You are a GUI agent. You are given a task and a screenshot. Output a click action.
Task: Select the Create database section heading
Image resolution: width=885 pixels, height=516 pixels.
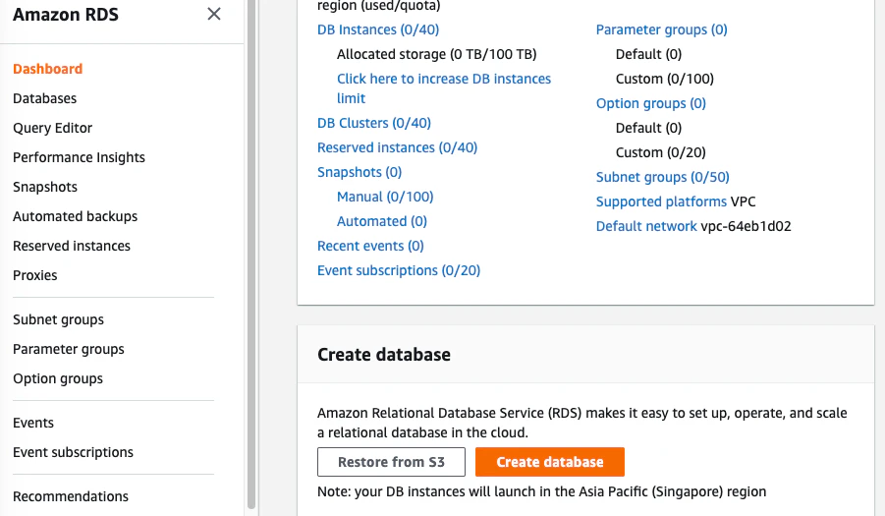point(384,355)
